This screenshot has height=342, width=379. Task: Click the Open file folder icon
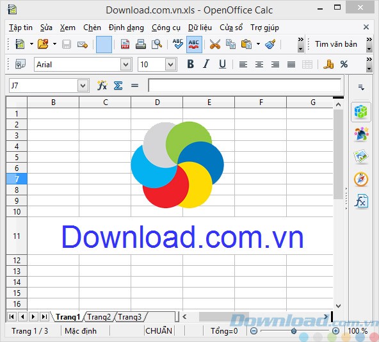[43, 44]
